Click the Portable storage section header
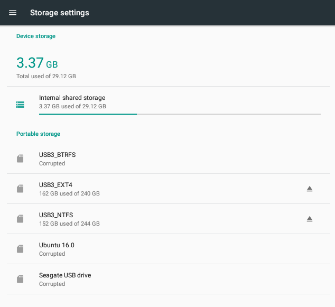335x307 pixels. click(38, 134)
